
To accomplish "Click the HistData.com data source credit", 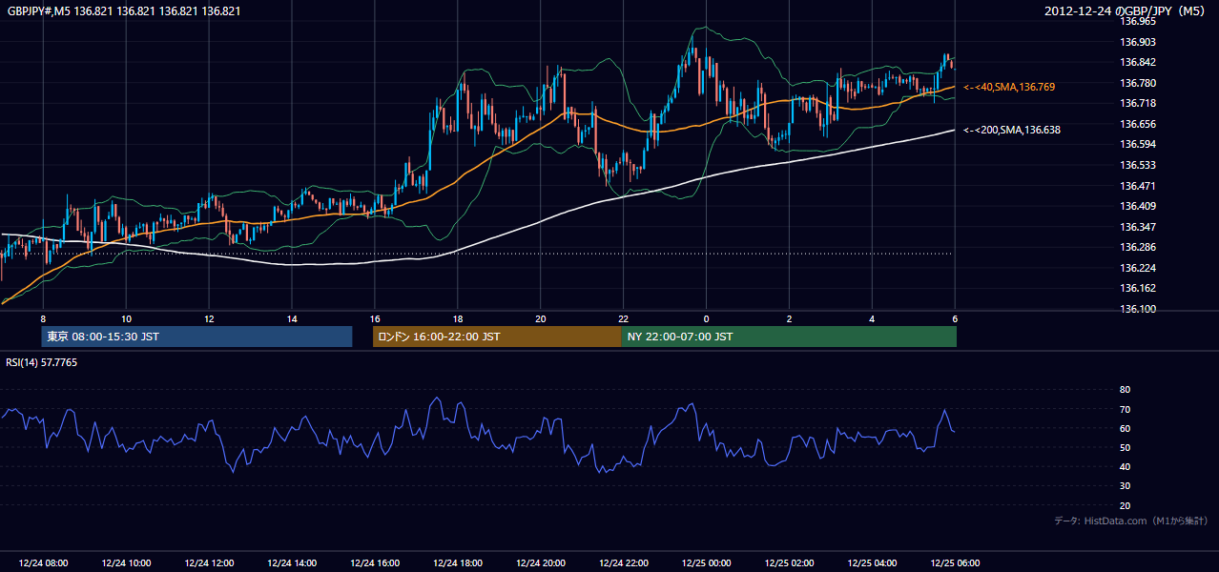I will tap(1131, 521).
